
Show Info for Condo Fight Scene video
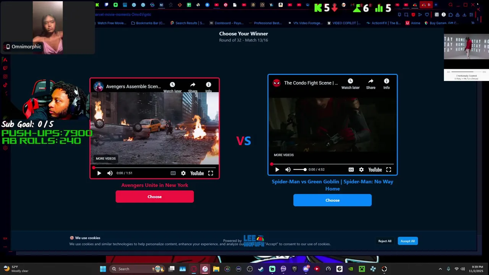pyautogui.click(x=387, y=84)
